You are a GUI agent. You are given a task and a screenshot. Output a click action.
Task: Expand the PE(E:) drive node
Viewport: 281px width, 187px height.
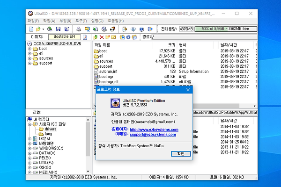coord(30,158)
